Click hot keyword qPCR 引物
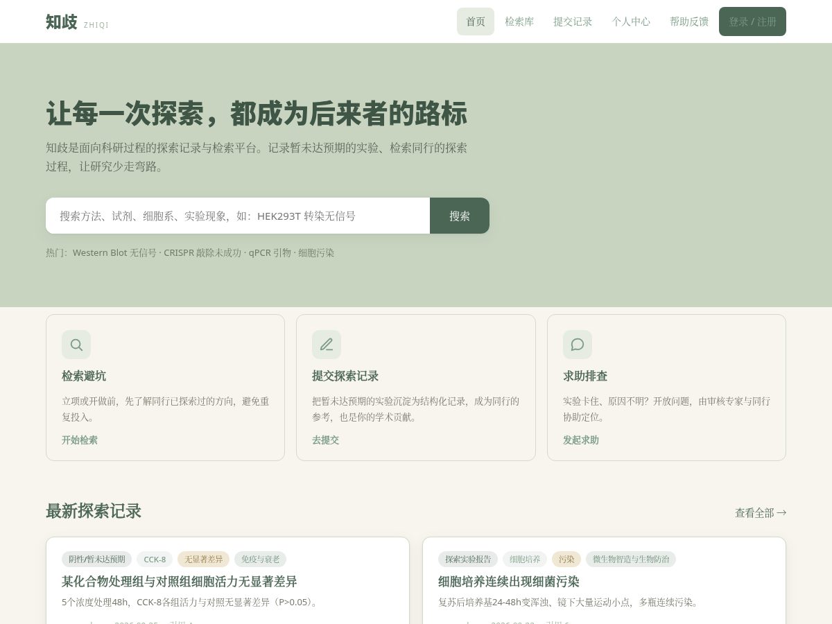The height and width of the screenshot is (624, 832). click(270, 253)
